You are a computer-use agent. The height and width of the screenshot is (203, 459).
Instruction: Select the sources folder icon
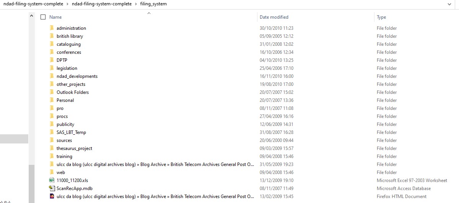click(52, 140)
